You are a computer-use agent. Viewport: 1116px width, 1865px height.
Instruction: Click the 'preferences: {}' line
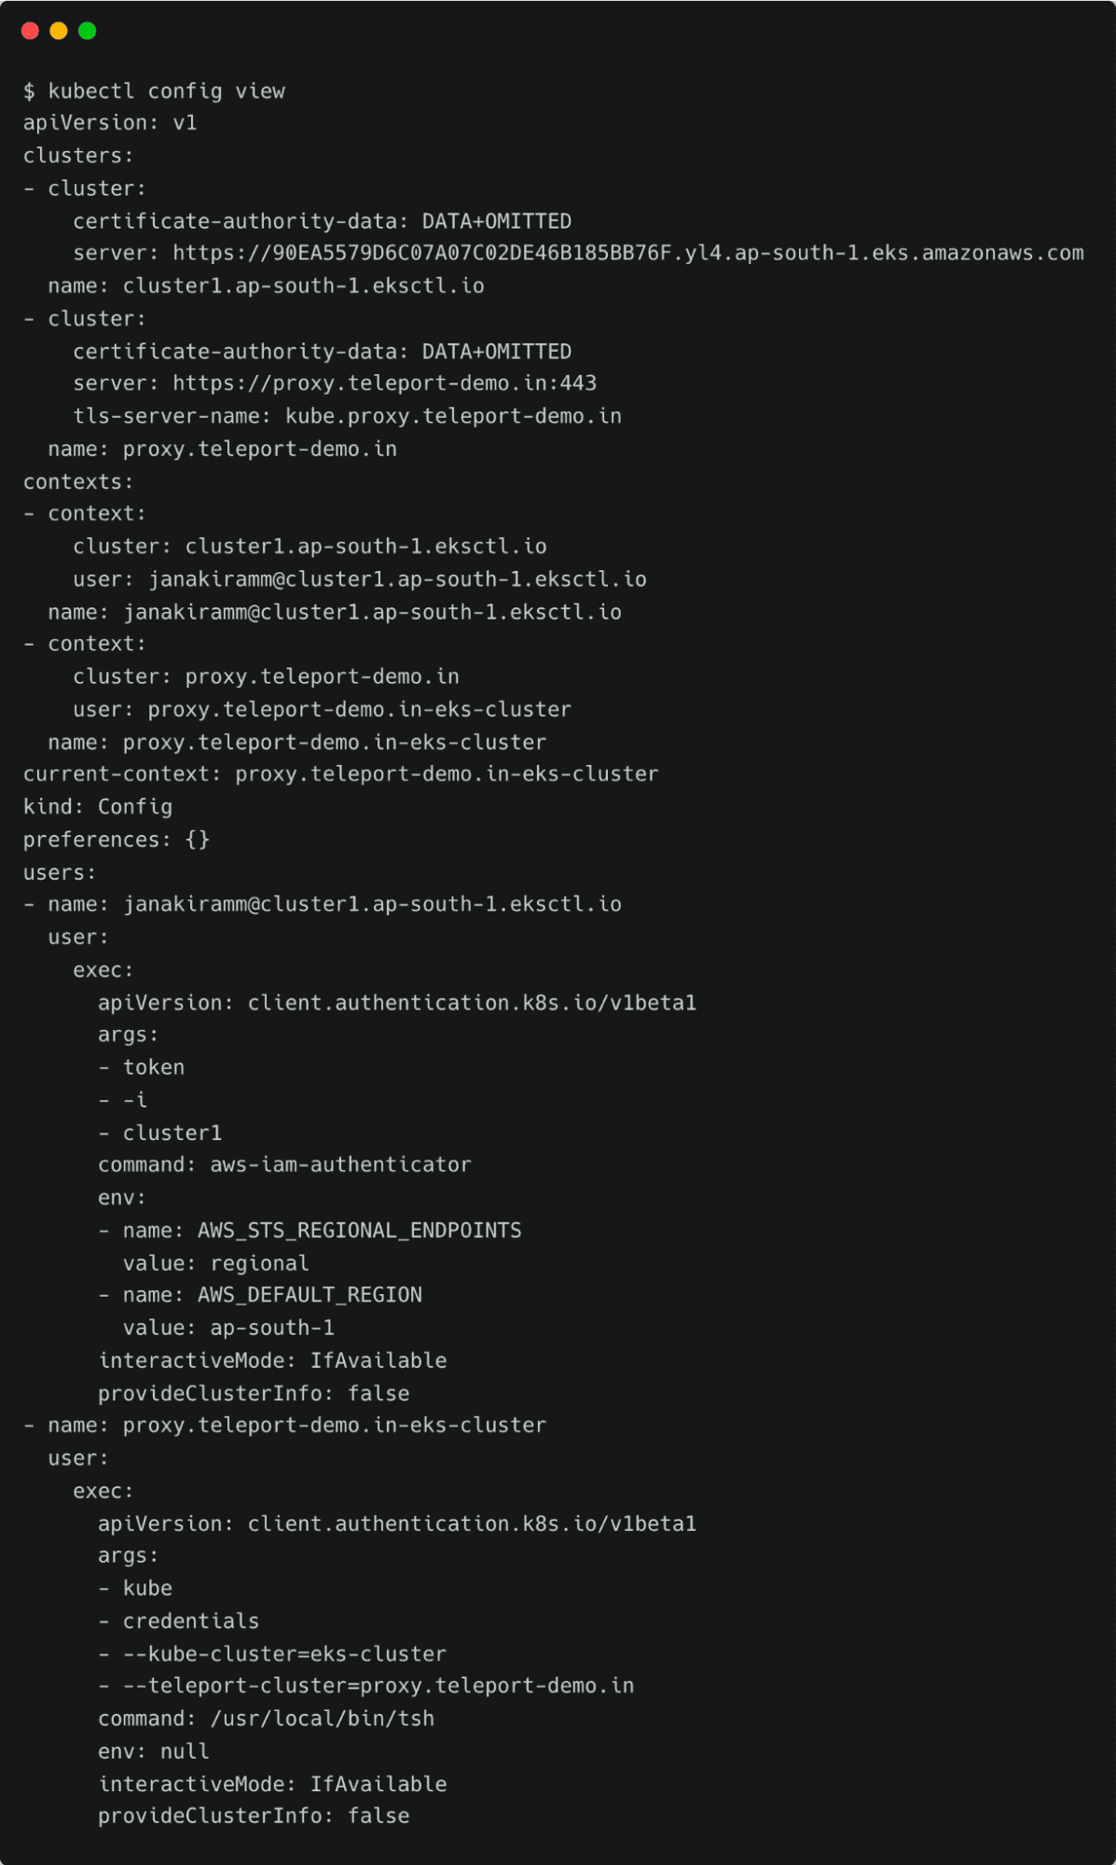pyautogui.click(x=117, y=840)
